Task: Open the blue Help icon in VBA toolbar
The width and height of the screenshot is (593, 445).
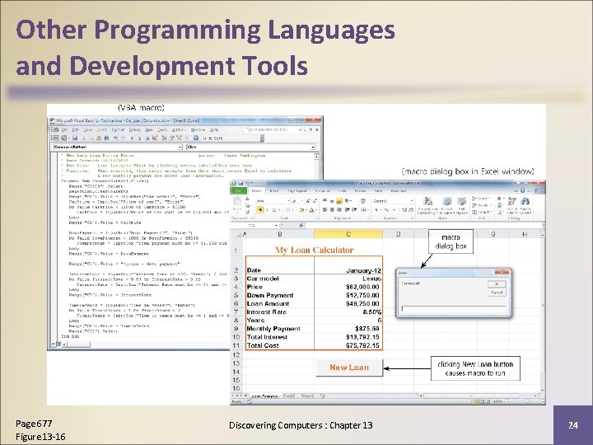Action: (196, 138)
